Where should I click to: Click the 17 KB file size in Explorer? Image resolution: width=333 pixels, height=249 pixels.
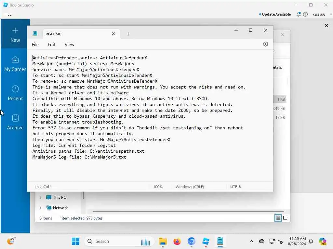click(280, 117)
